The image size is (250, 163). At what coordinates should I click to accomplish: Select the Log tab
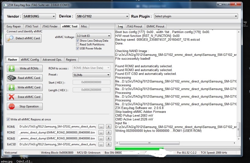[120, 26]
